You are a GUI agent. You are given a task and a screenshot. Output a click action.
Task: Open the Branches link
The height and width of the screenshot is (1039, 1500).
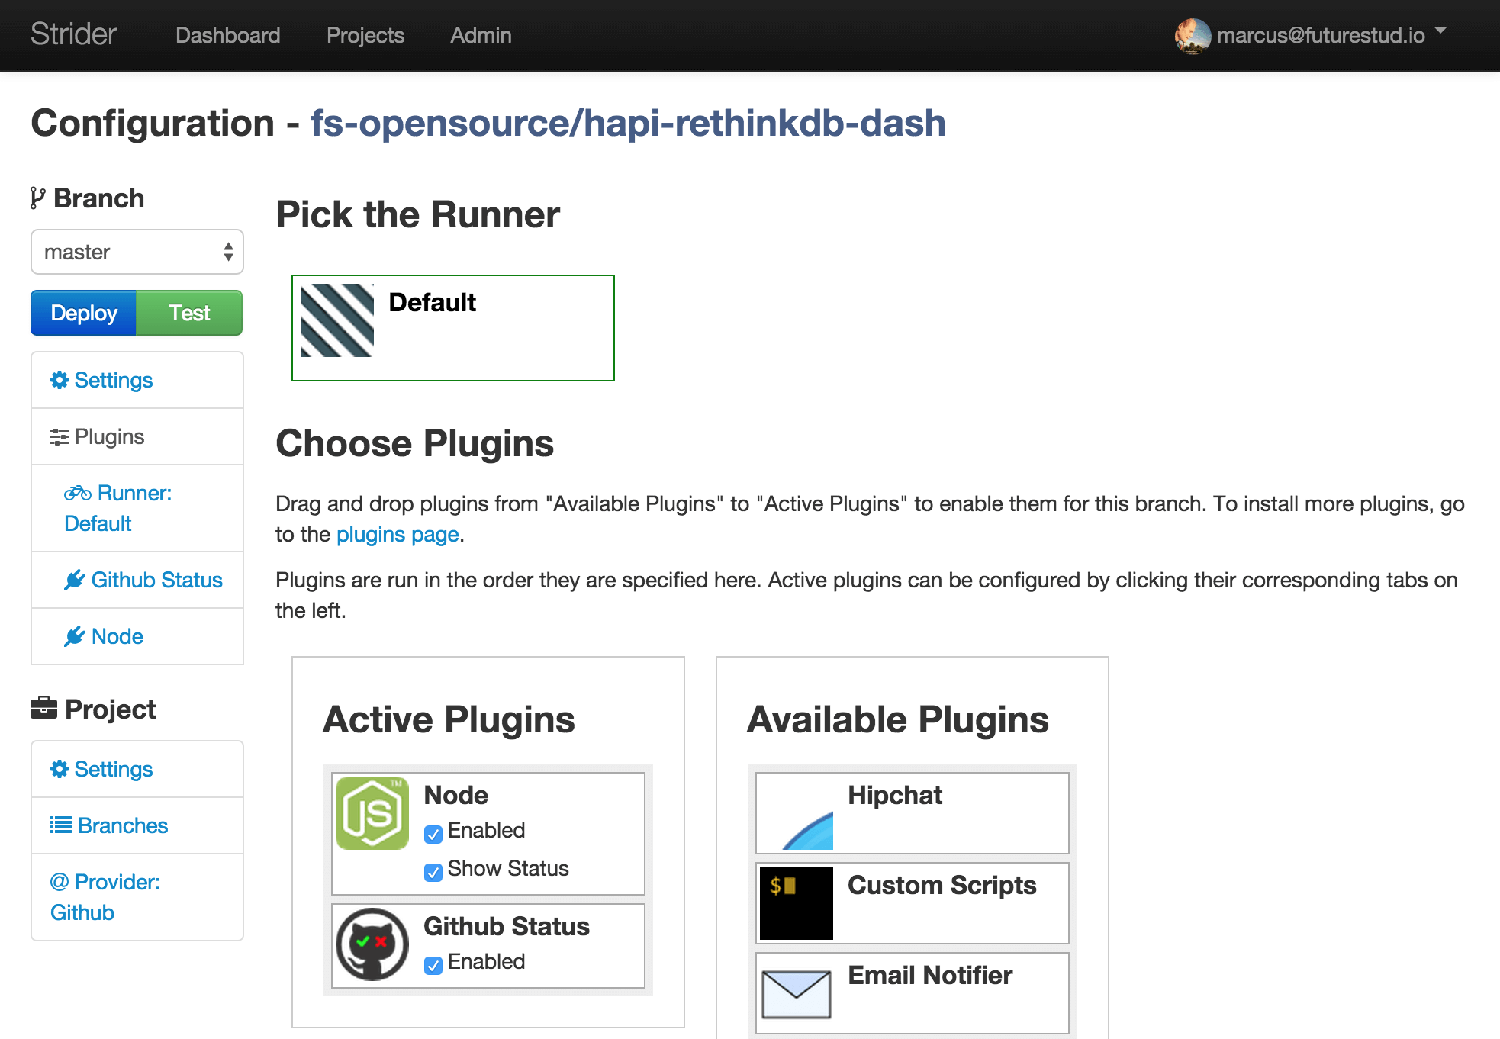pos(137,825)
